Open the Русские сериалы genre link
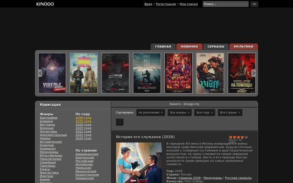The image size is (293, 183). coord(238,178)
